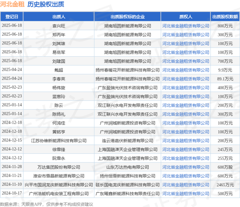Open 河北省金融租赁有限公司 link in 戴超 row
This screenshot has height=207, width=240.
pyautogui.click(x=186, y=70)
